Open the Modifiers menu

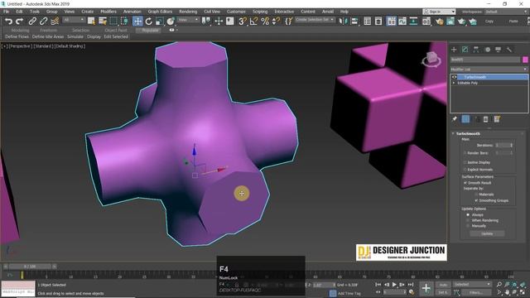108,12
